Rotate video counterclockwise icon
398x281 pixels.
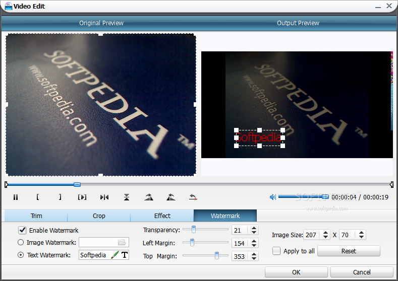pyautogui.click(x=171, y=197)
